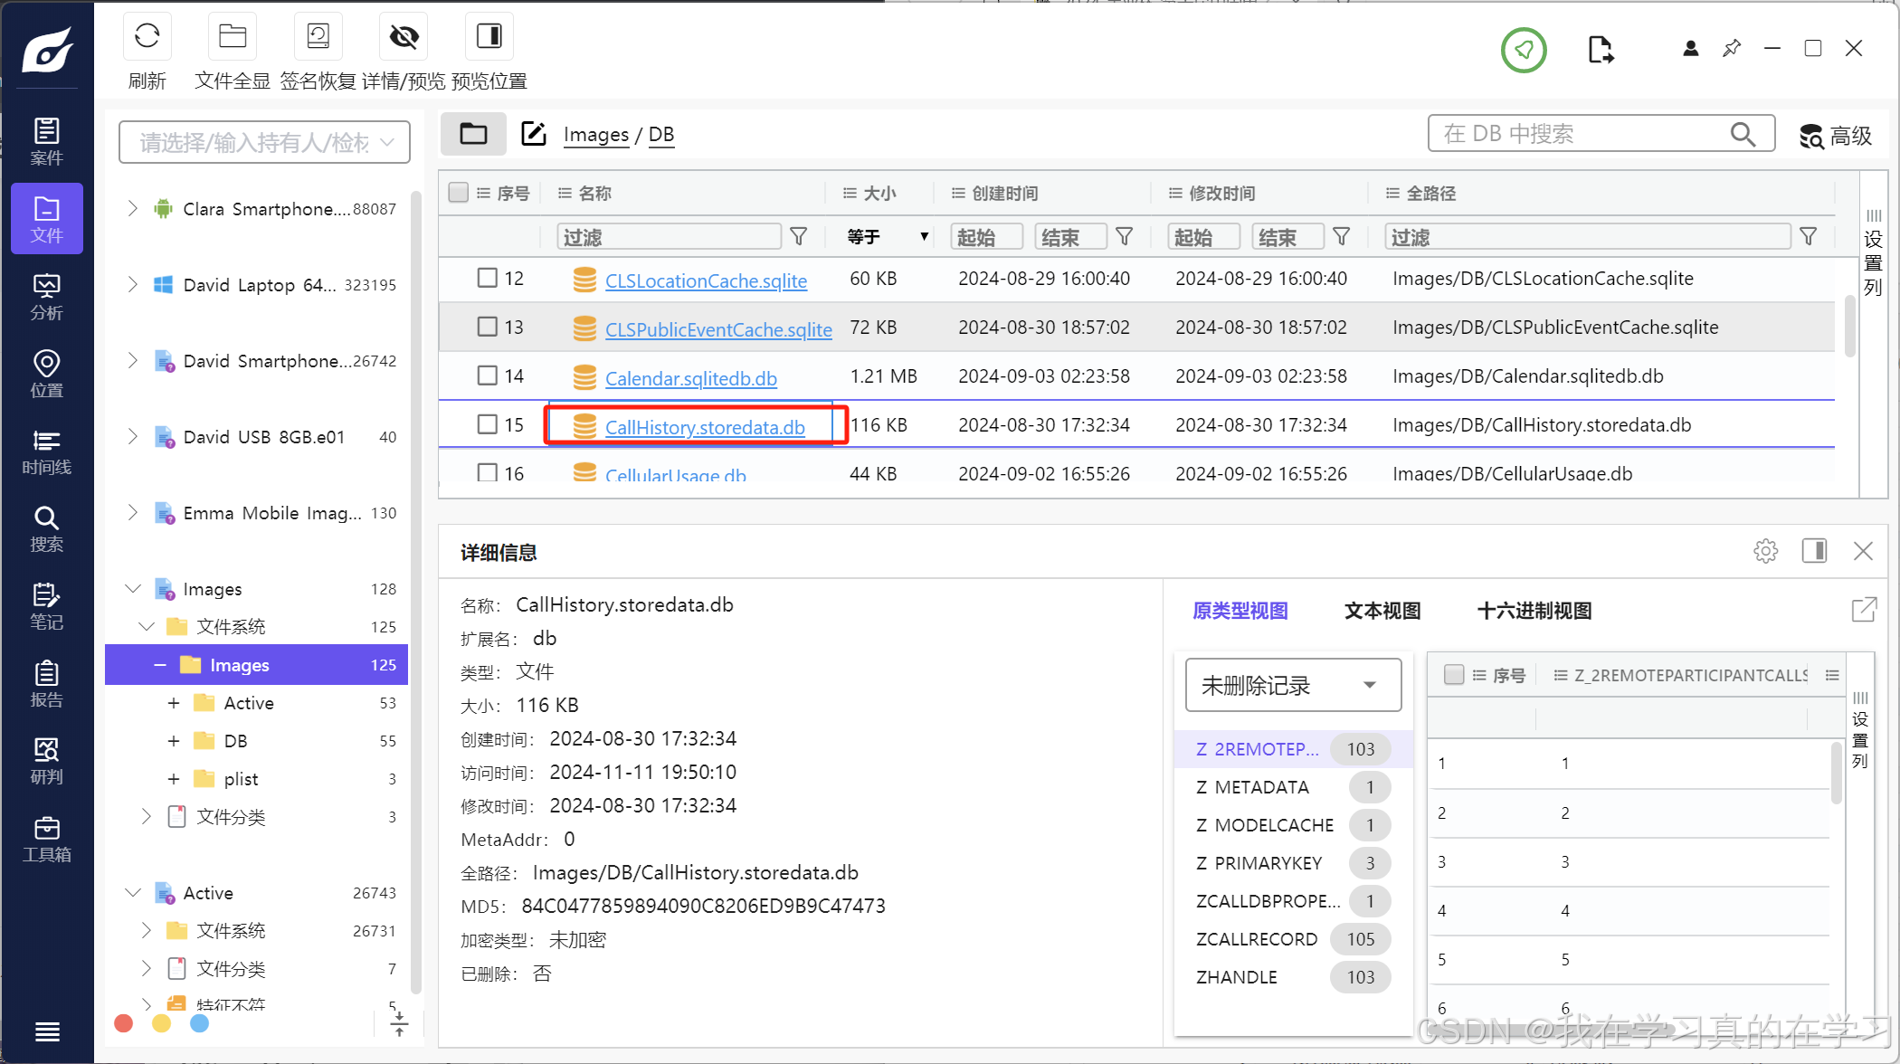Switch to the 文本视图 tab
The height and width of the screenshot is (1064, 1900).
click(x=1382, y=611)
